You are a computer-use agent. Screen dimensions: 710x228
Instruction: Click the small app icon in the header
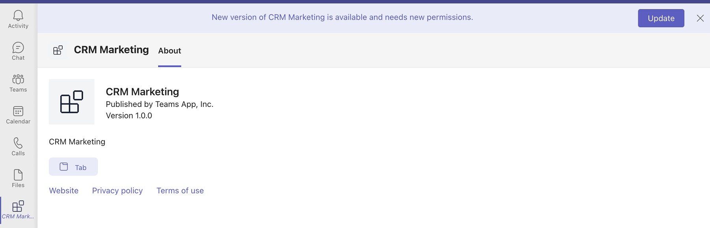click(x=58, y=50)
